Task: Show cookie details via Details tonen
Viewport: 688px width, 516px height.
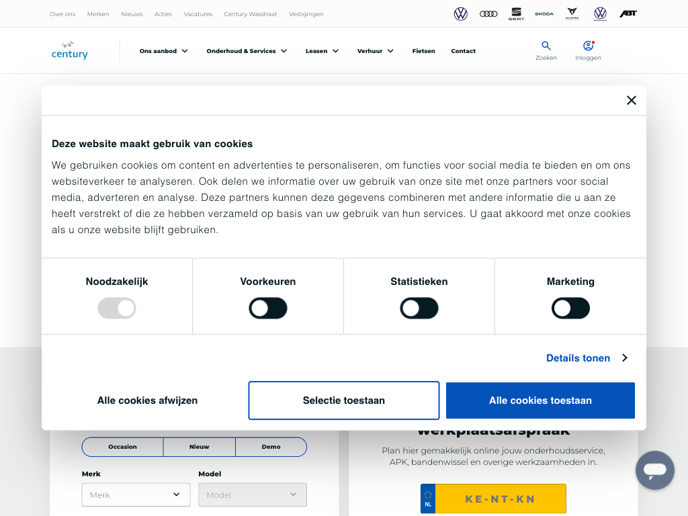Action: coord(578,358)
